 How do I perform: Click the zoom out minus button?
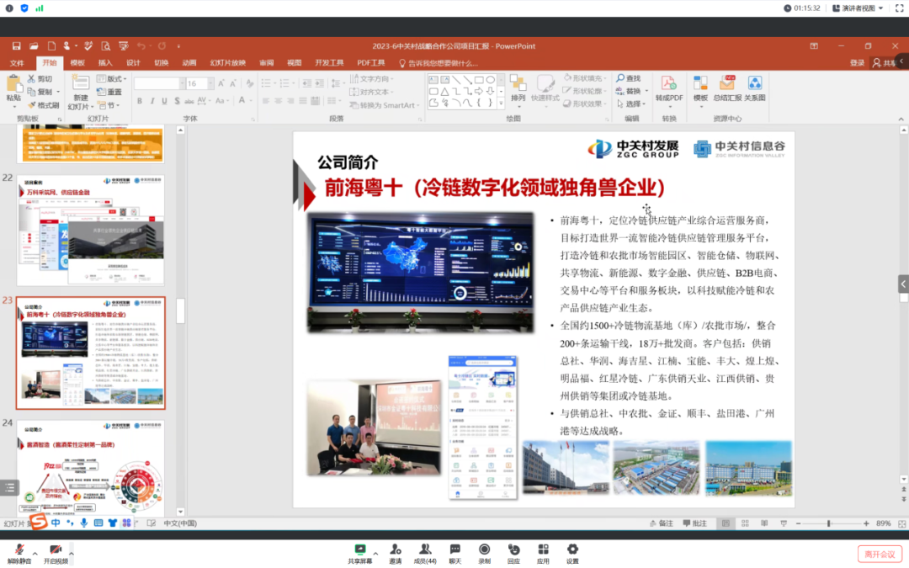(798, 523)
